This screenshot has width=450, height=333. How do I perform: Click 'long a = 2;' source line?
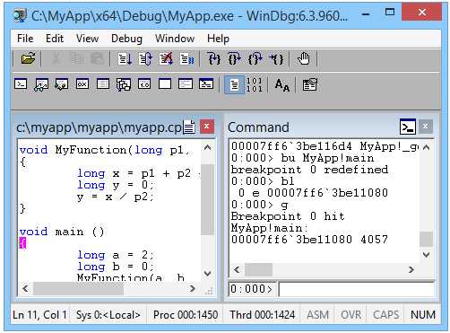(x=116, y=255)
